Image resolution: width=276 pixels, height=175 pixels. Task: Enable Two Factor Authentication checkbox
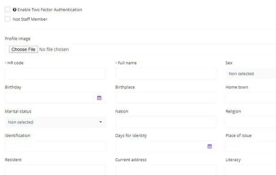click(8, 9)
